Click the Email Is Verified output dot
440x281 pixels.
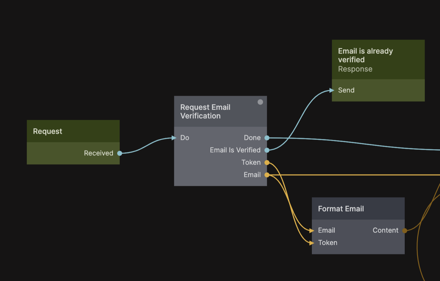[267, 150]
